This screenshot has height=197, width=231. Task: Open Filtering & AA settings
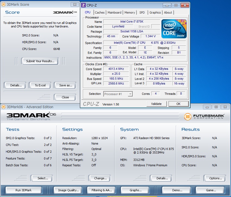(x=102, y=190)
